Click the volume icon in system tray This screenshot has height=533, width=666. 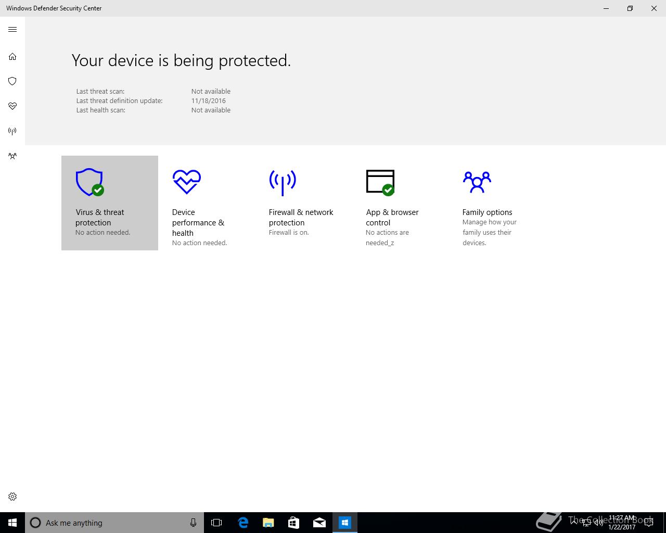click(x=598, y=523)
